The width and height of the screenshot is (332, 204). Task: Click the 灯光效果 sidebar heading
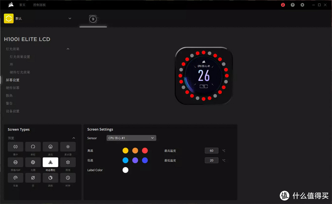(x=13, y=49)
